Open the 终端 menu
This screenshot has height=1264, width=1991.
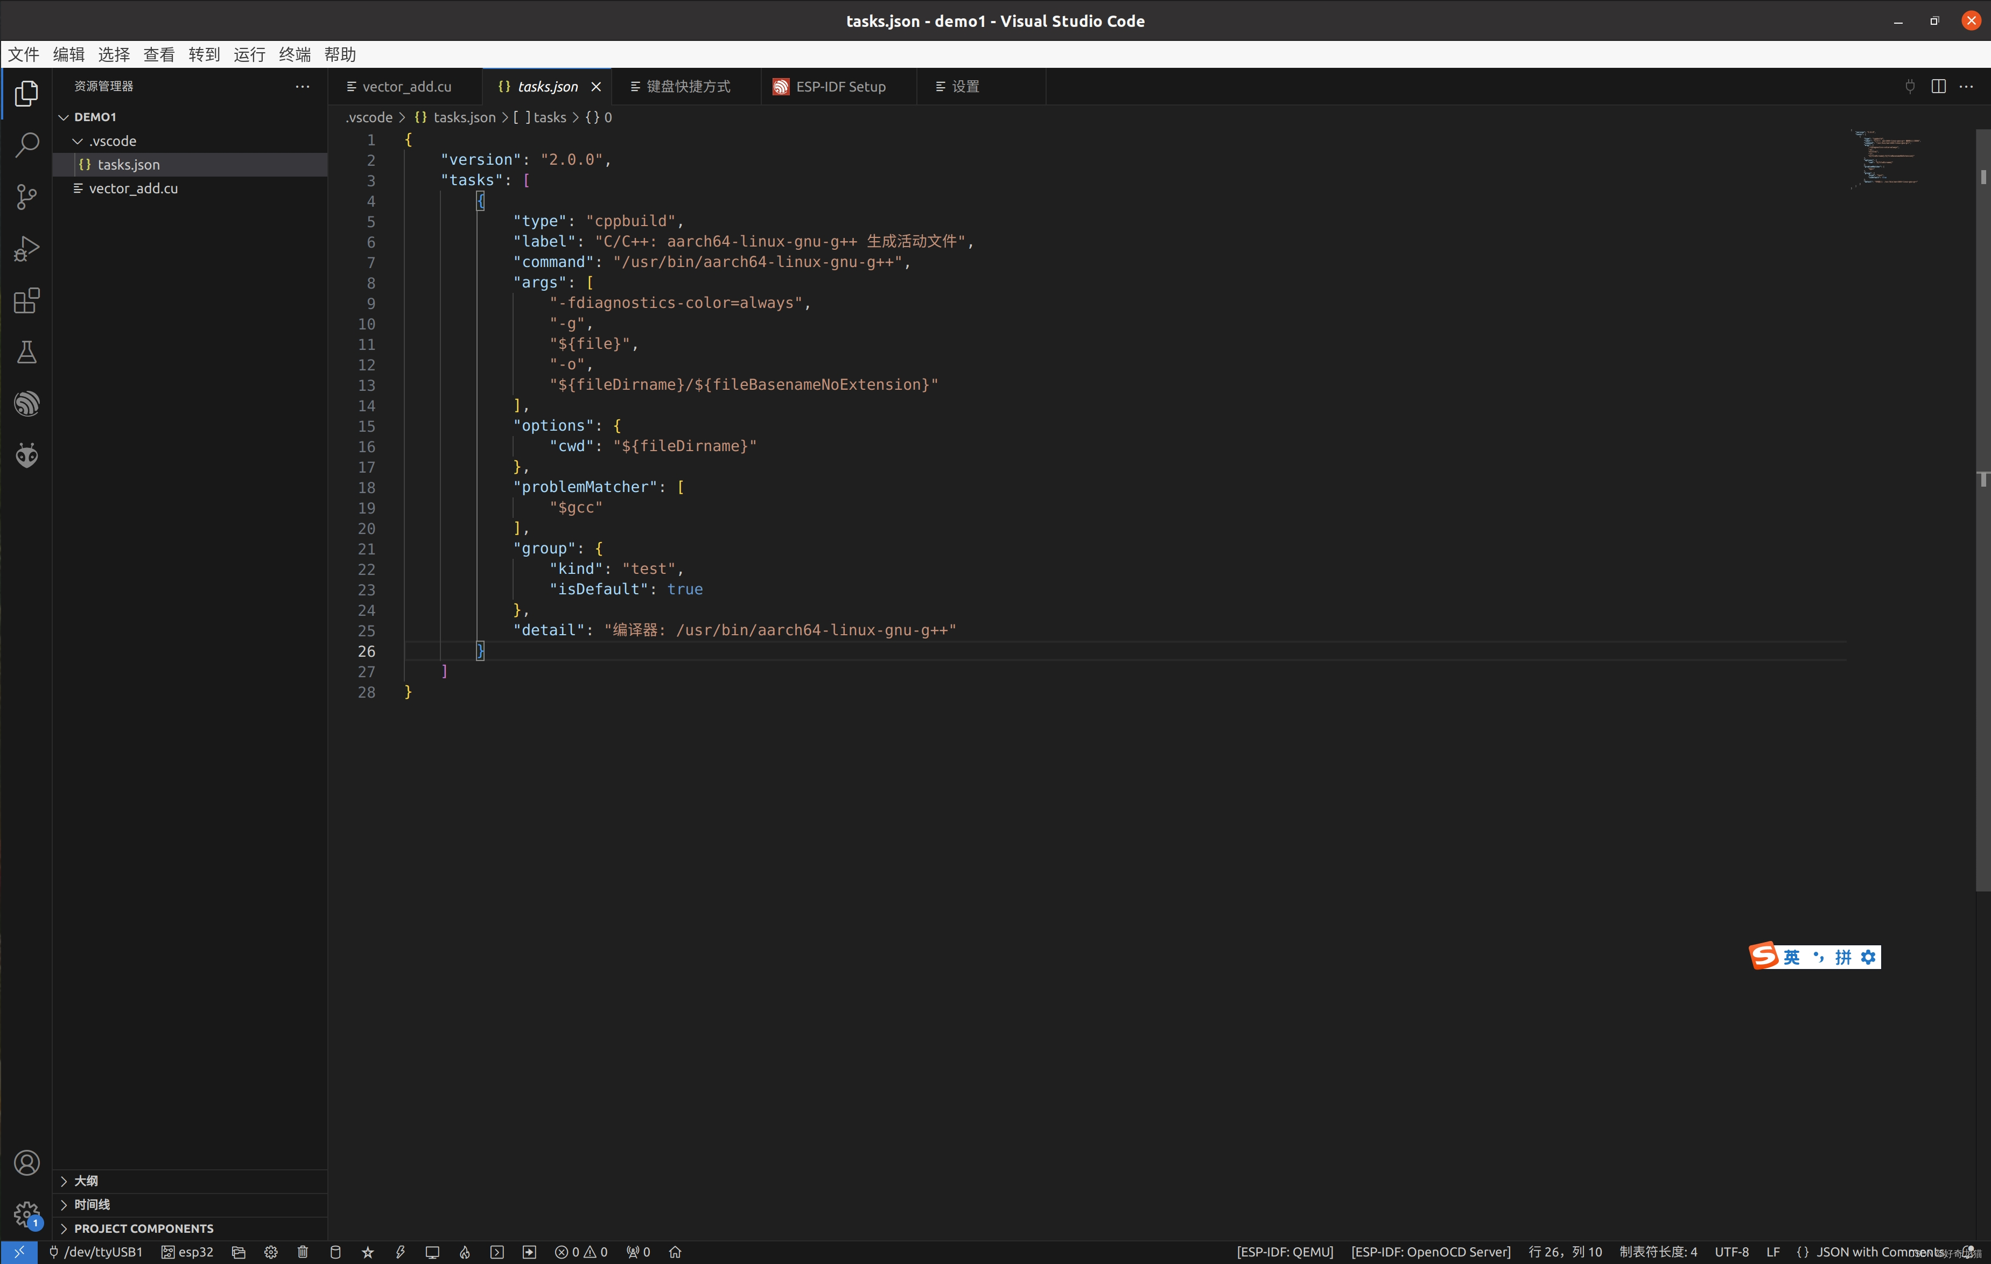pyautogui.click(x=295, y=54)
